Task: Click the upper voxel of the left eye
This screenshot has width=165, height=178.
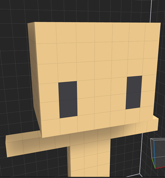Action: coord(68,91)
